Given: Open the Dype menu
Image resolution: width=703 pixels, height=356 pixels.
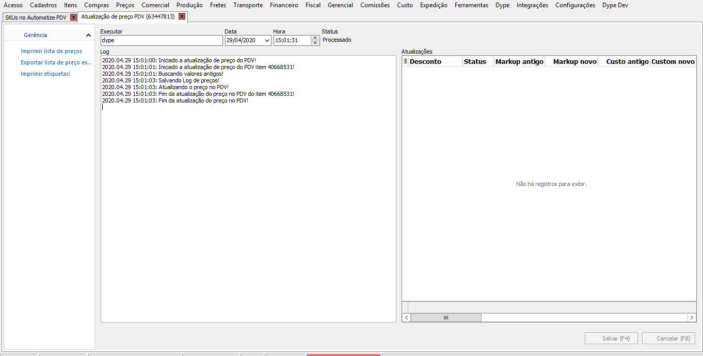Looking at the screenshot, I should click(502, 5).
